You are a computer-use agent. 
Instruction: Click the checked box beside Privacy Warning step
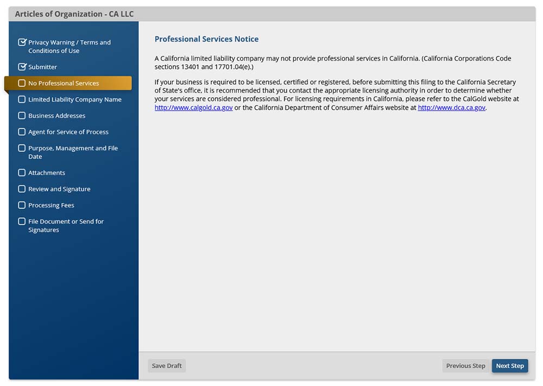(22, 42)
